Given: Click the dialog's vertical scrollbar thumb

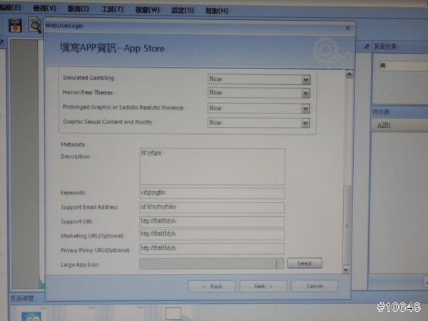Looking at the screenshot, I should [x=347, y=225].
